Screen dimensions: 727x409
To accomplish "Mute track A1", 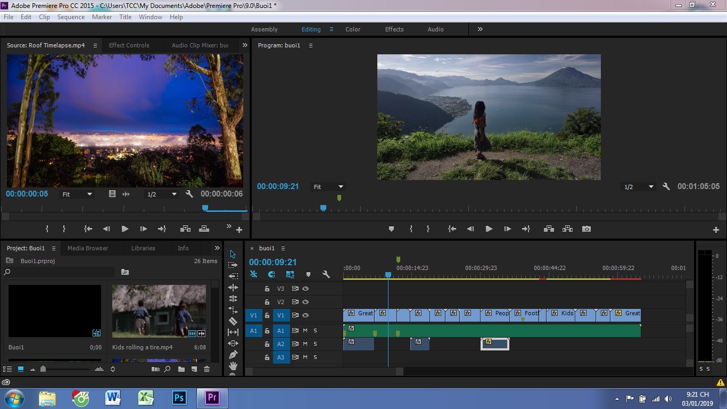I will pos(305,331).
